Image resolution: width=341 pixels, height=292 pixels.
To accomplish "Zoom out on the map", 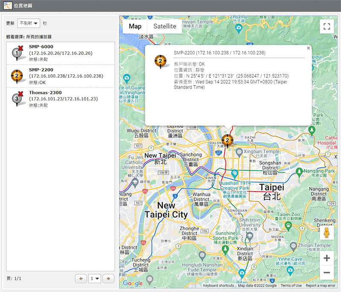I will [x=327, y=272].
